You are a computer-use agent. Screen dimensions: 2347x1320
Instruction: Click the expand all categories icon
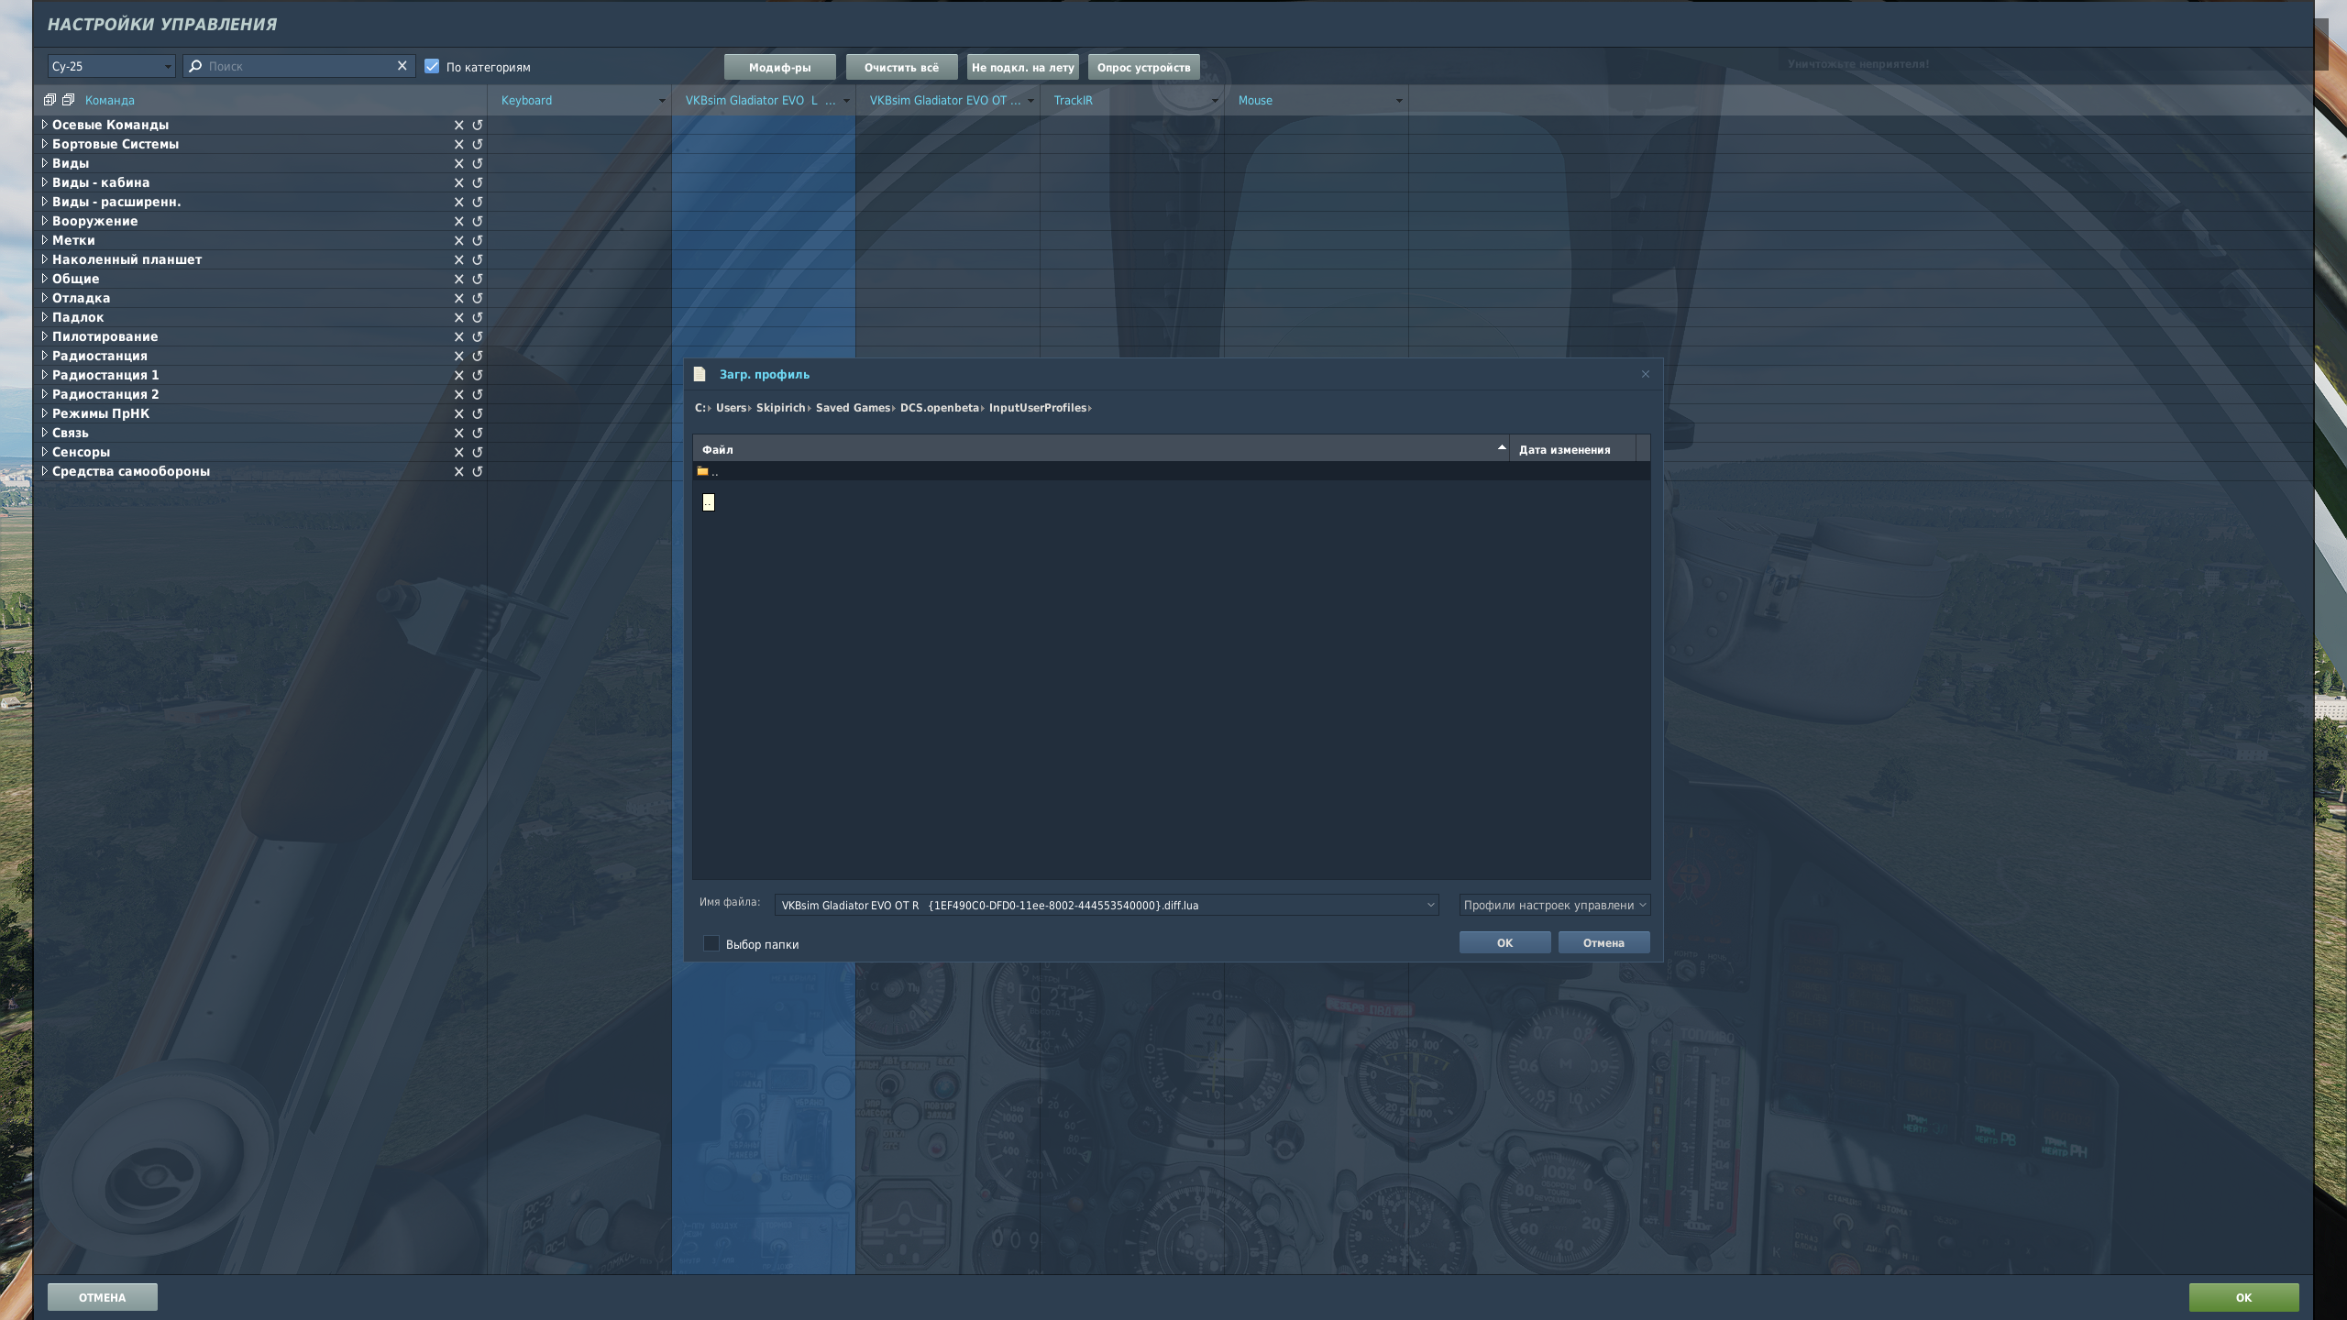50,100
